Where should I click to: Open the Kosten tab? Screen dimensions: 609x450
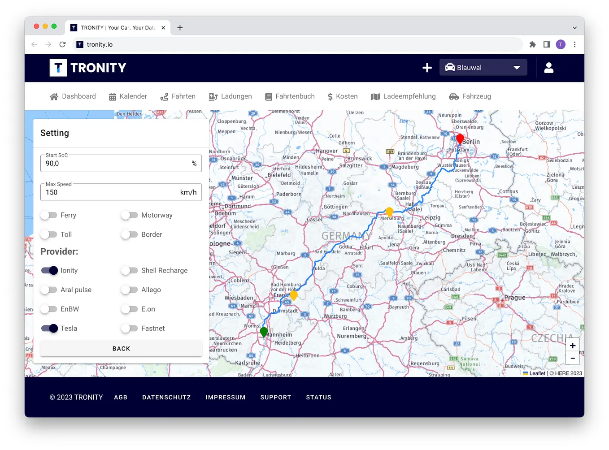pos(343,96)
